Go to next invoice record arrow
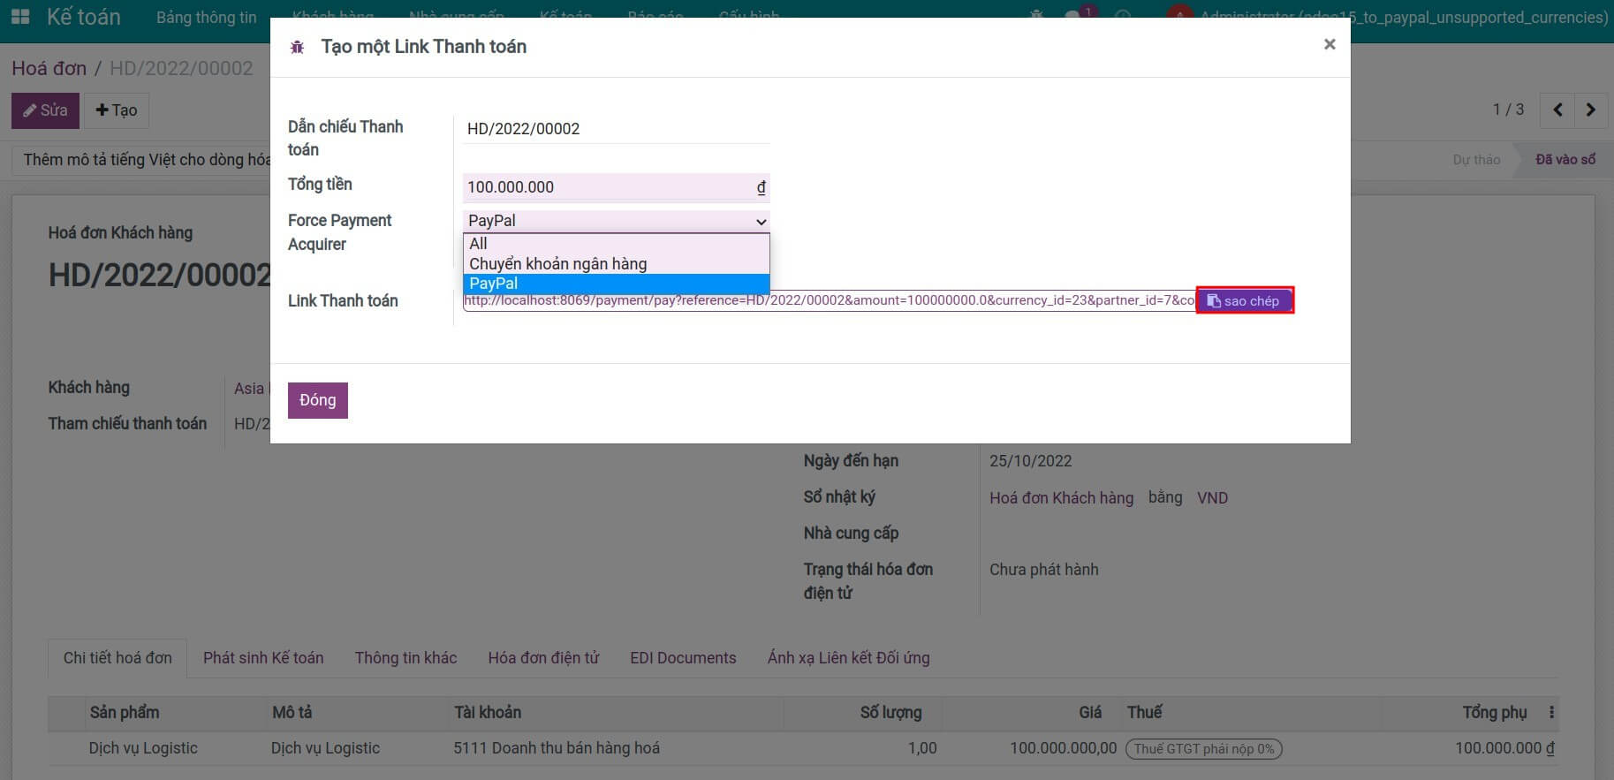This screenshot has height=780, width=1614. pyautogui.click(x=1590, y=110)
